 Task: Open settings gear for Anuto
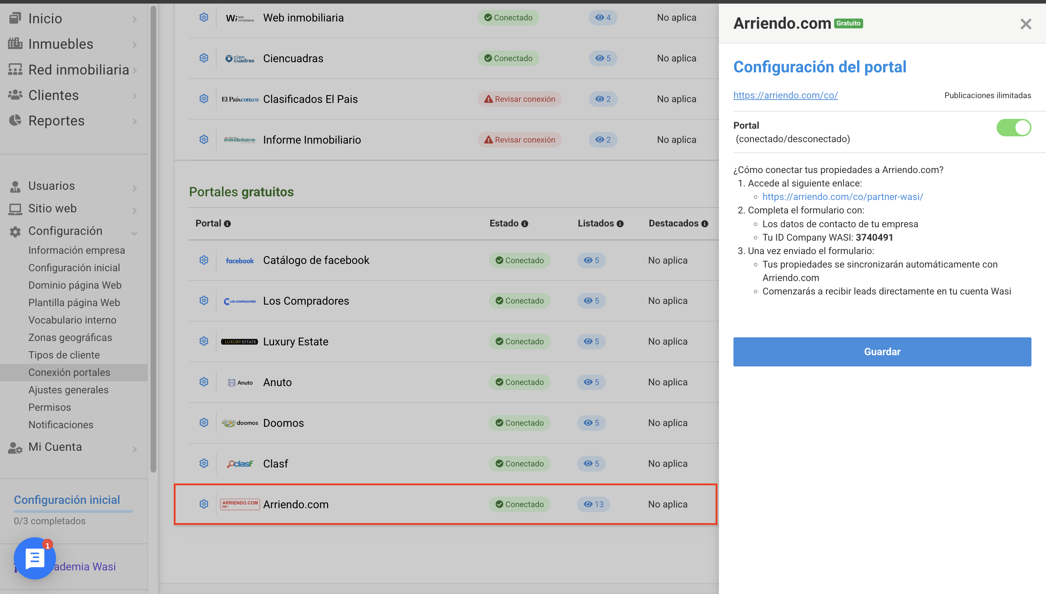pyautogui.click(x=204, y=382)
